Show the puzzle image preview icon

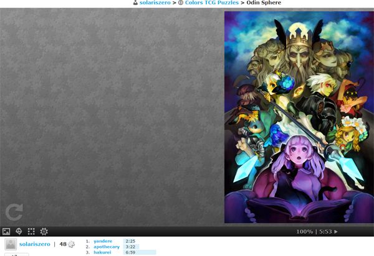pyautogui.click(x=6, y=231)
